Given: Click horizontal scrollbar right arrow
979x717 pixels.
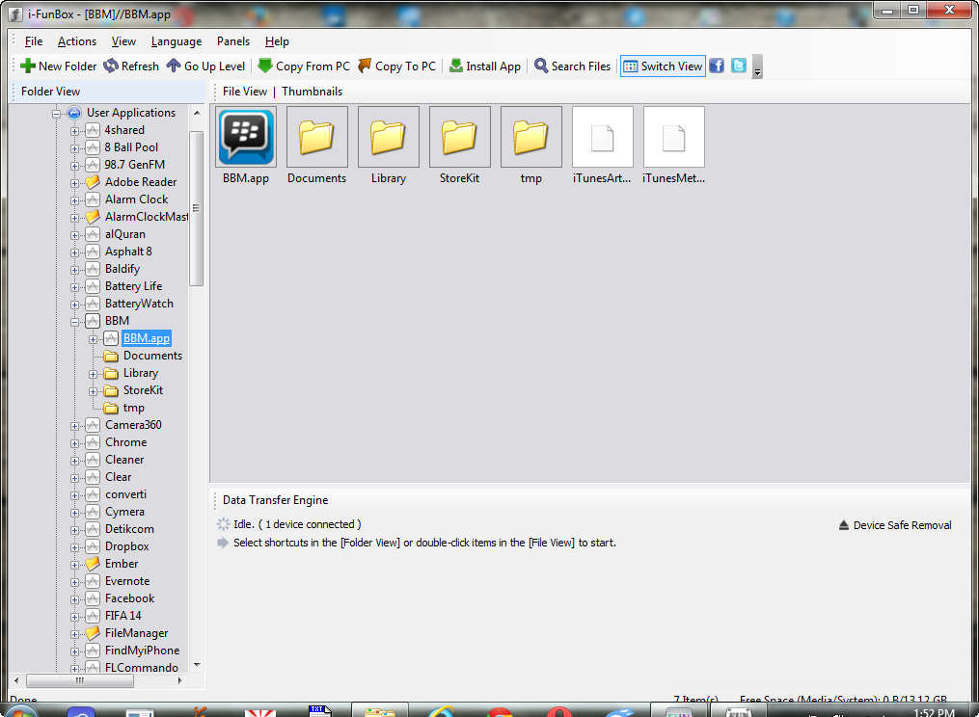Looking at the screenshot, I should [x=179, y=680].
